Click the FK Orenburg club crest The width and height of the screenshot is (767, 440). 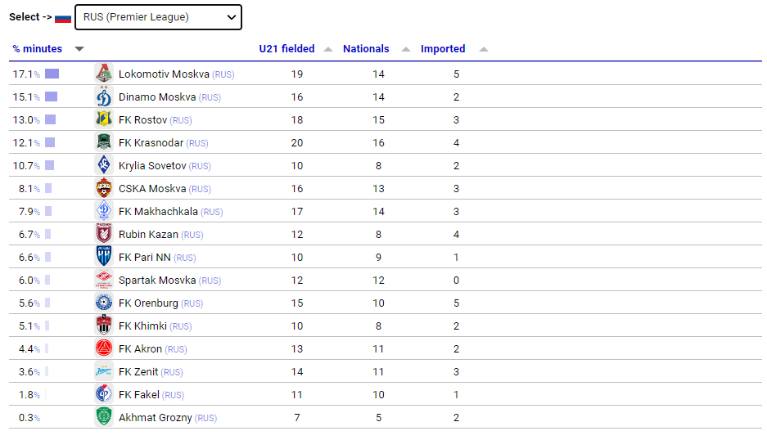tap(104, 303)
